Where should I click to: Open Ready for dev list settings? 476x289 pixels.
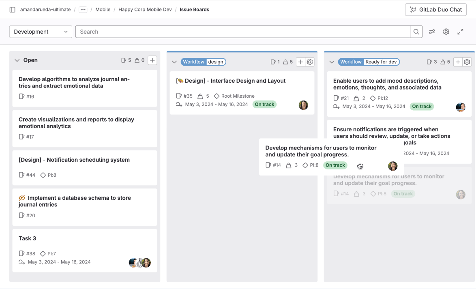[x=467, y=62]
